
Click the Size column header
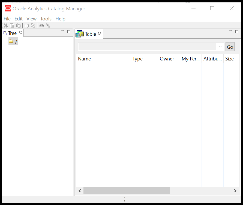[231, 59]
